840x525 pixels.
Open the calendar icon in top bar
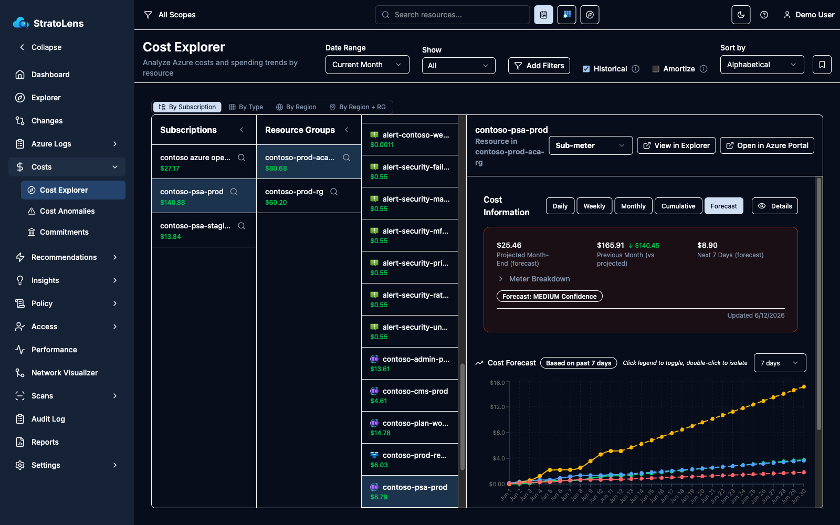pos(543,15)
